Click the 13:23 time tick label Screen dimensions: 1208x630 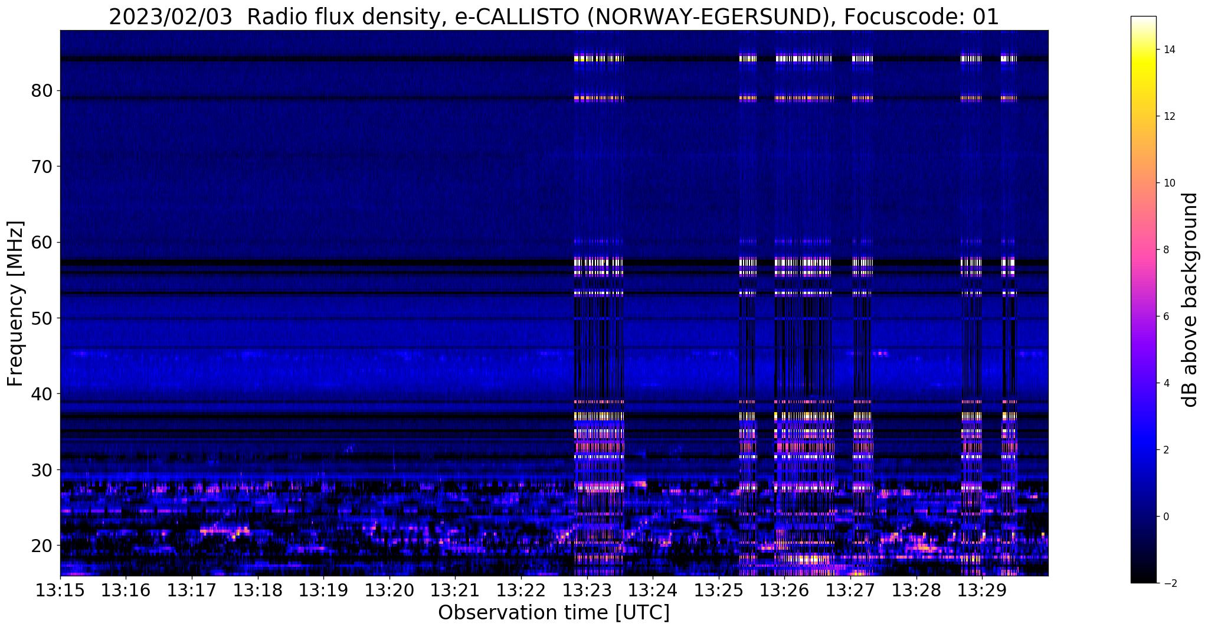click(587, 590)
